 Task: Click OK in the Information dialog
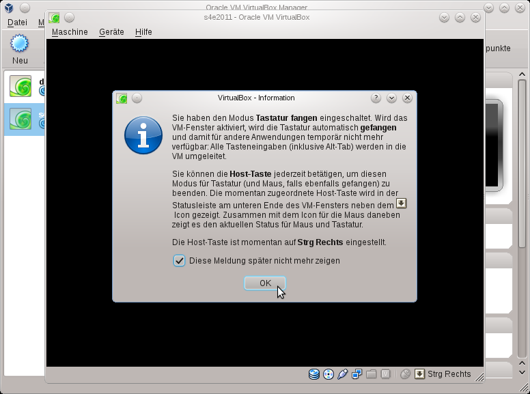point(265,283)
